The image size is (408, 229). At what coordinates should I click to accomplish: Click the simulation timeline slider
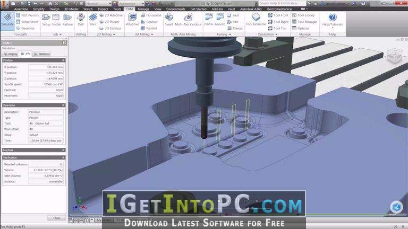click(x=237, y=215)
